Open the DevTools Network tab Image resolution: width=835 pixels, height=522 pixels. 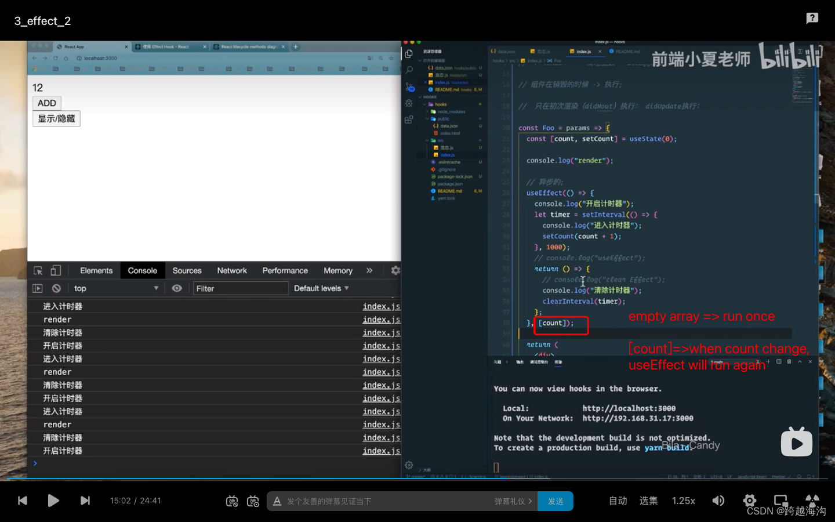232,270
